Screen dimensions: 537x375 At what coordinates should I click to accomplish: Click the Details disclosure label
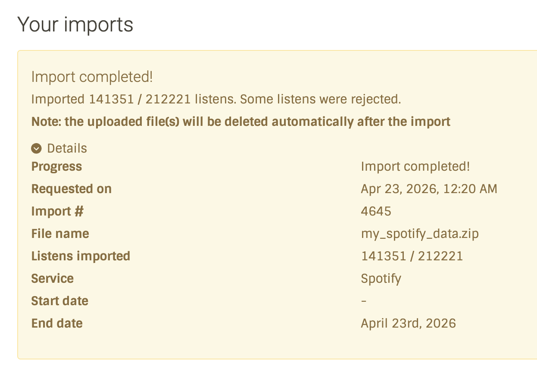67,148
